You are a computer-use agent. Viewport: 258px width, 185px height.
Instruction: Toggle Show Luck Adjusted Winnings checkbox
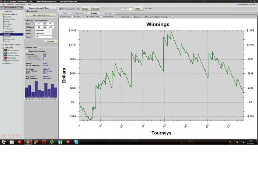point(144,17)
